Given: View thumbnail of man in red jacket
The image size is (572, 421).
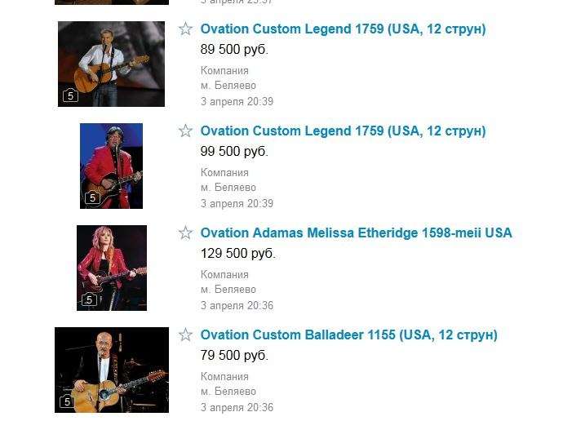Looking at the screenshot, I should pyautogui.click(x=111, y=166).
